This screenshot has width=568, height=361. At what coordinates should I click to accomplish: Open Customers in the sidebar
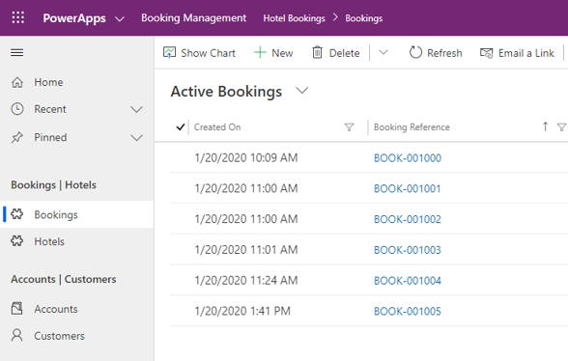(x=77, y=336)
